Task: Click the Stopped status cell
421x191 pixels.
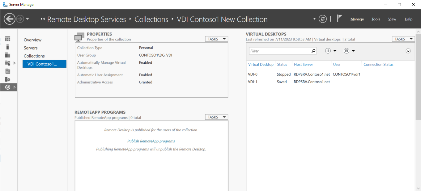Action: tap(284, 74)
